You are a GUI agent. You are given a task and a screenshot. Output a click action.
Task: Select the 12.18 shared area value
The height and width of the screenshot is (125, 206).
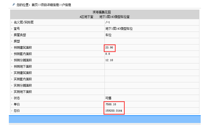(x=109, y=60)
